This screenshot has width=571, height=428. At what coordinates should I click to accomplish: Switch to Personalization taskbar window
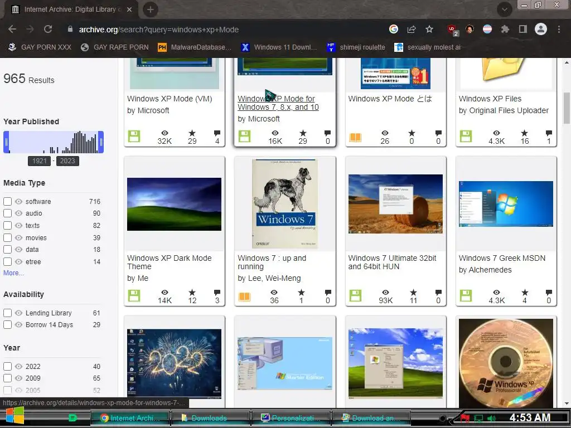(291, 418)
